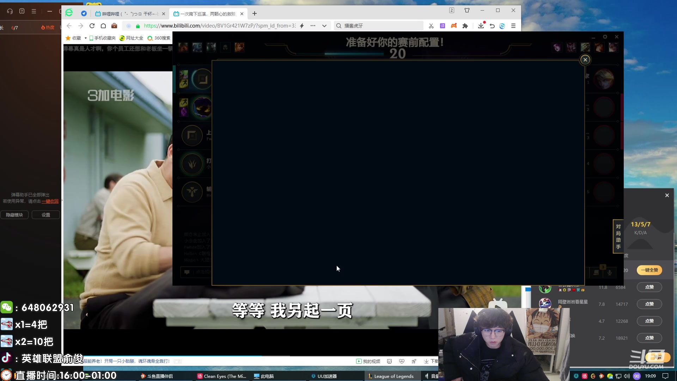This screenshot has width=677, height=381.
Task: Click the 对局助手 side tab
Action: (x=618, y=236)
